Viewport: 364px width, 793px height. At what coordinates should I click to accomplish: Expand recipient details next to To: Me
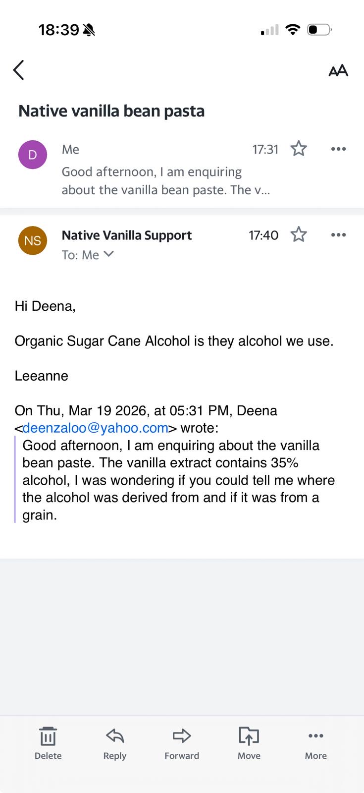click(109, 254)
